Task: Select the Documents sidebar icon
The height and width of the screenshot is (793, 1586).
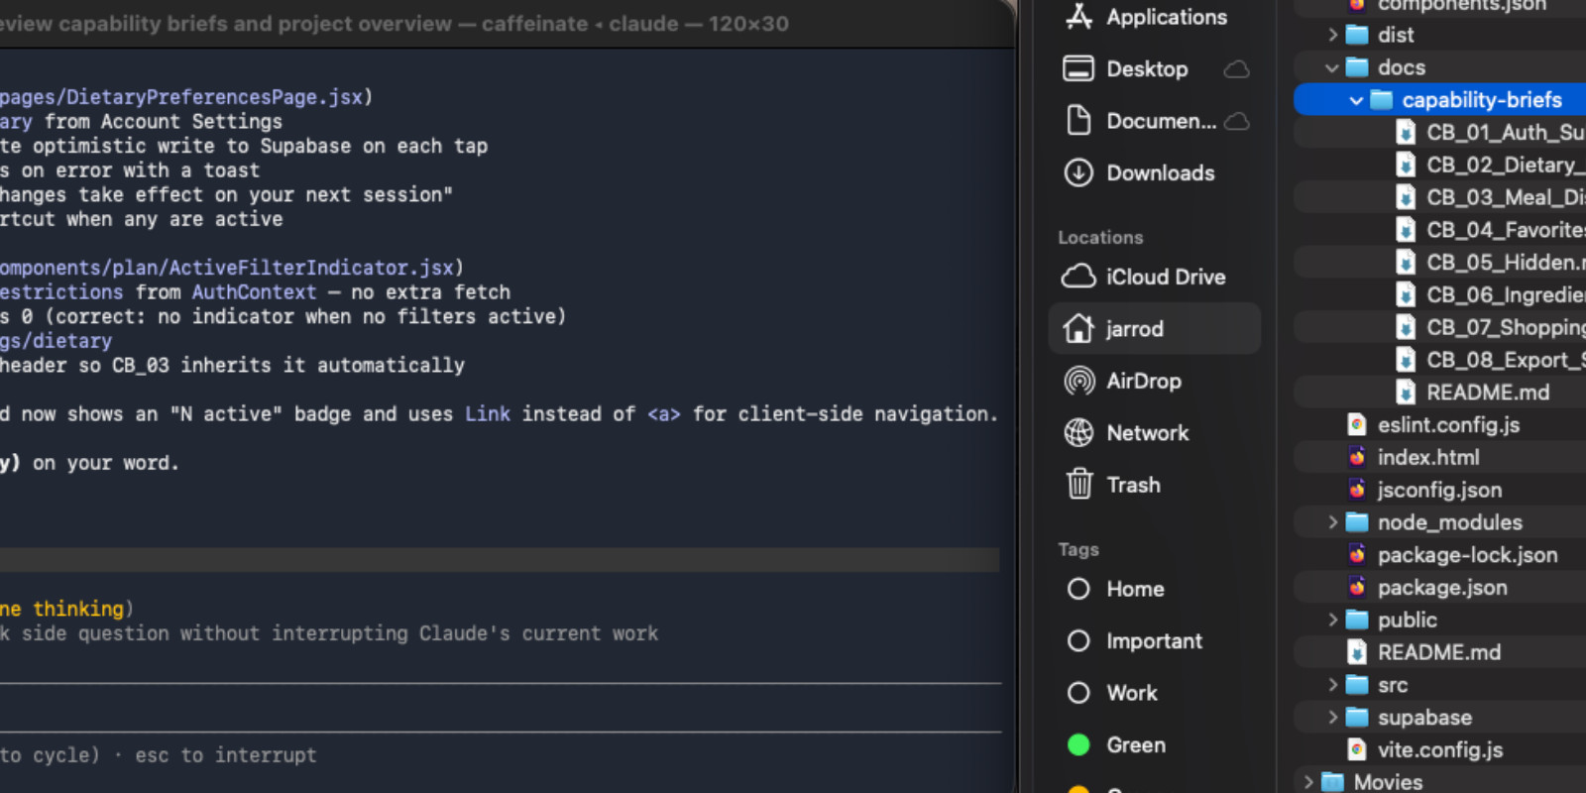Action: click(x=1078, y=121)
